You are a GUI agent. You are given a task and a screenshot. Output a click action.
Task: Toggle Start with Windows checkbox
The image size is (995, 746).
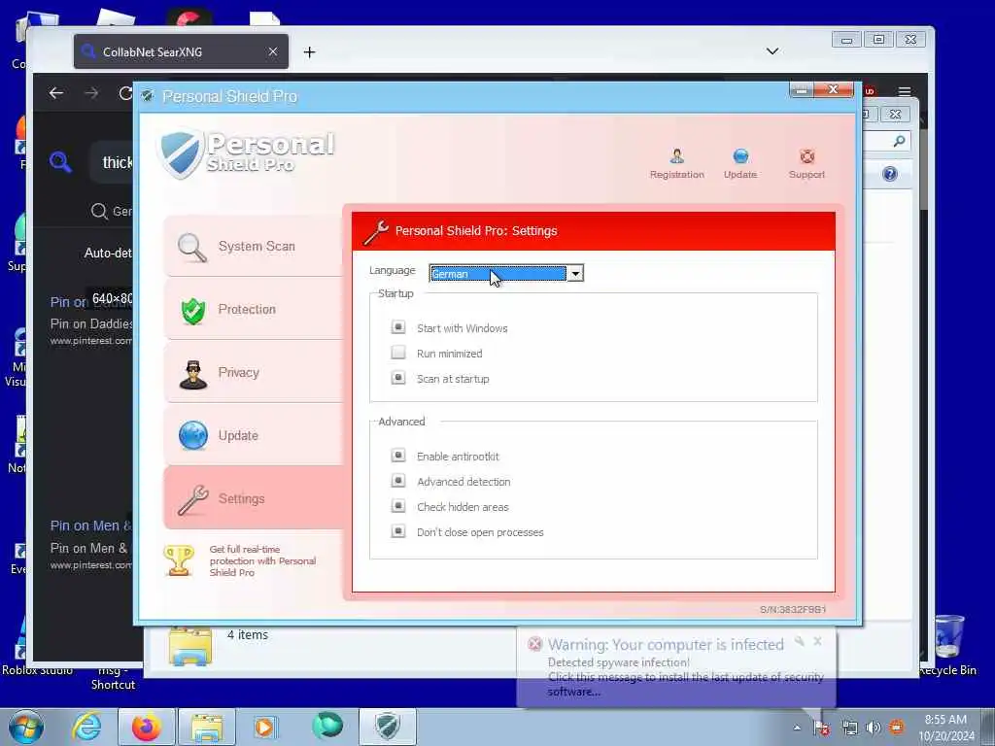click(x=397, y=327)
